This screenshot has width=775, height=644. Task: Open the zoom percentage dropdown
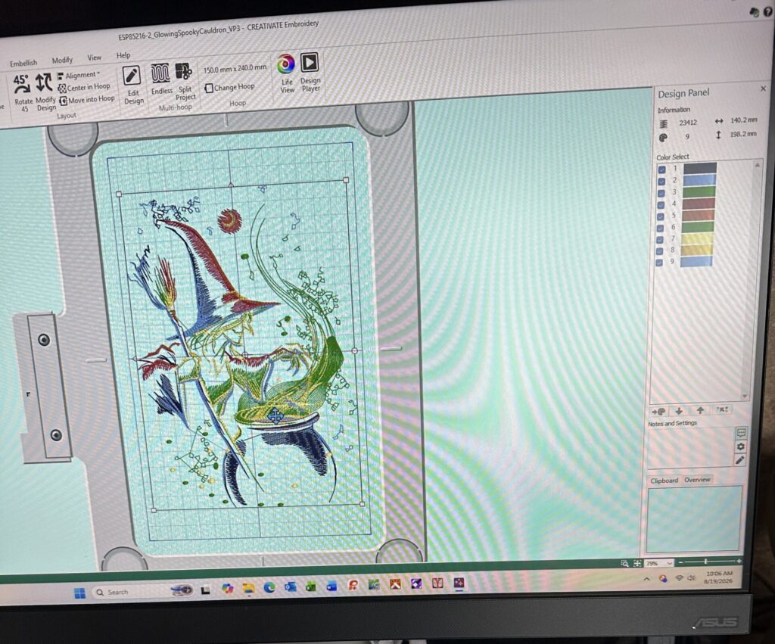click(x=669, y=563)
